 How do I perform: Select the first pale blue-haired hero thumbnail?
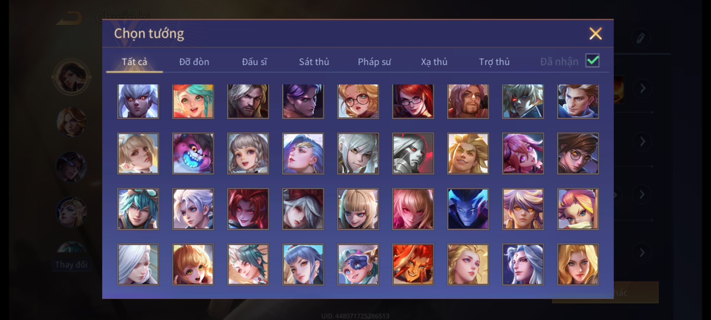tap(138, 101)
